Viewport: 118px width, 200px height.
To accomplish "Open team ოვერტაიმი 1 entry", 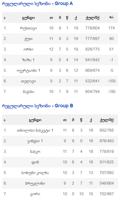I will pyautogui.click(x=28, y=70).
